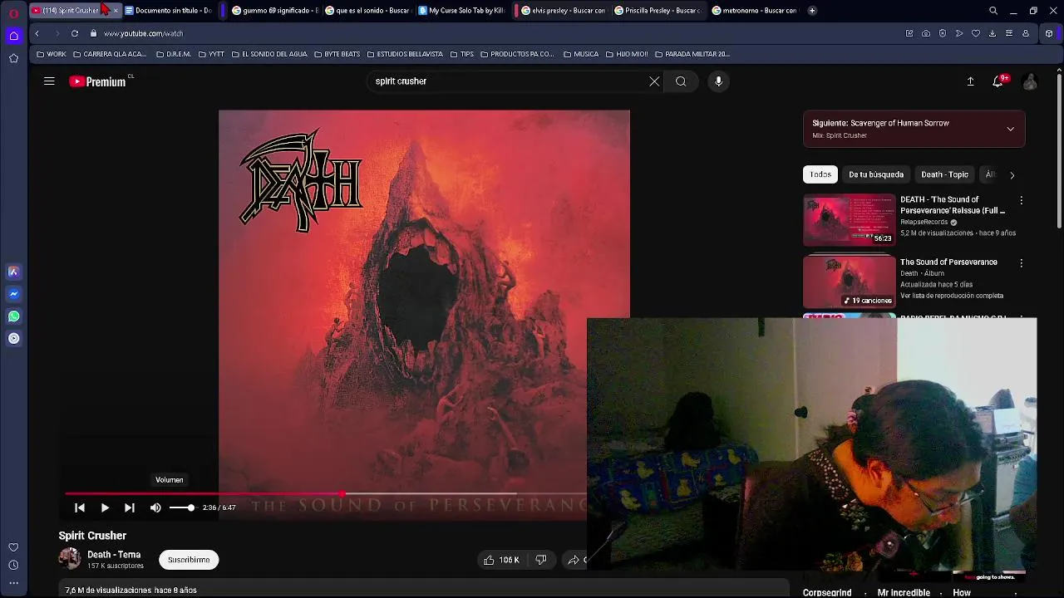Viewport: 1064px width, 598px height.
Task: Click the Opera sidebar home icon
Action: [x=13, y=36]
